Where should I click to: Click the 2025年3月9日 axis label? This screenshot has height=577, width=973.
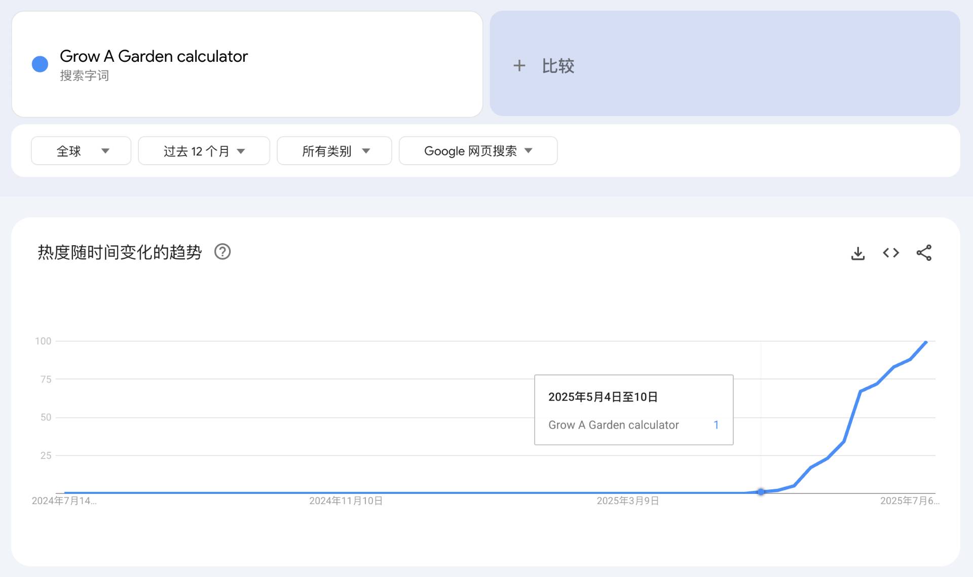628,501
